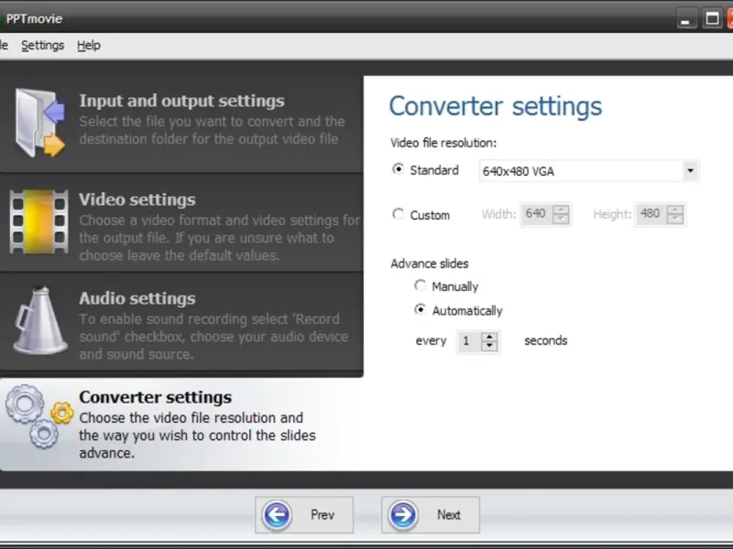Maximize the PPTmovie window
The height and width of the screenshot is (549, 733).
tap(712, 19)
